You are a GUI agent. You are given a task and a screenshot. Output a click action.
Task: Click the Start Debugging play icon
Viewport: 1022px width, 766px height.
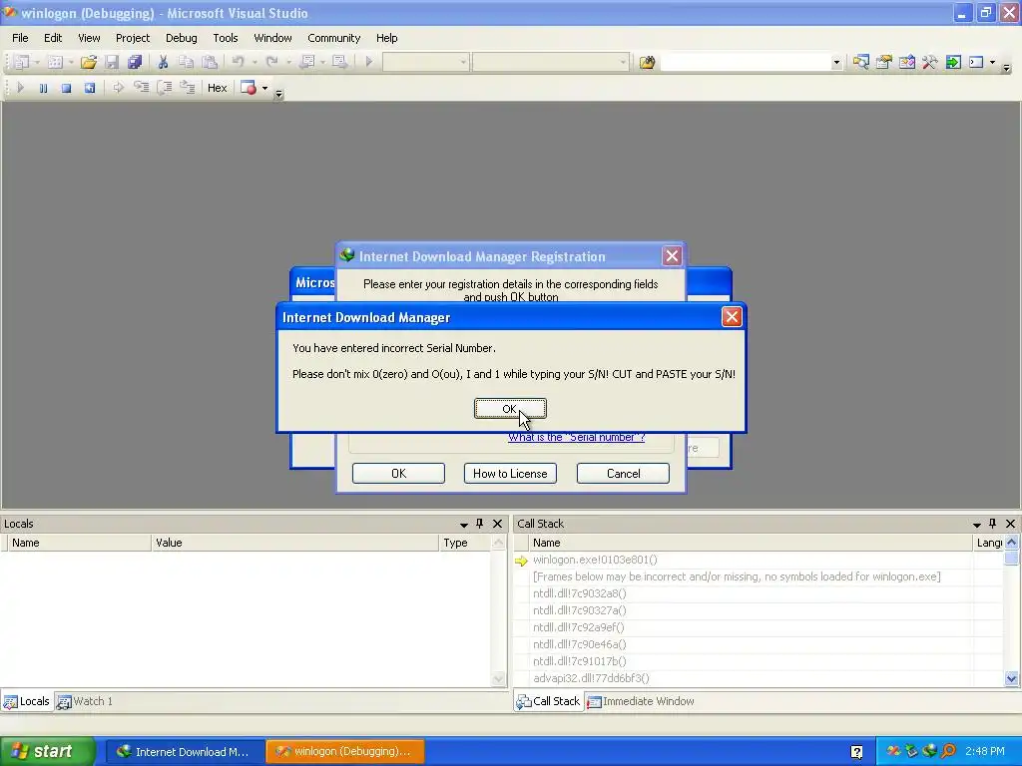[369, 62]
